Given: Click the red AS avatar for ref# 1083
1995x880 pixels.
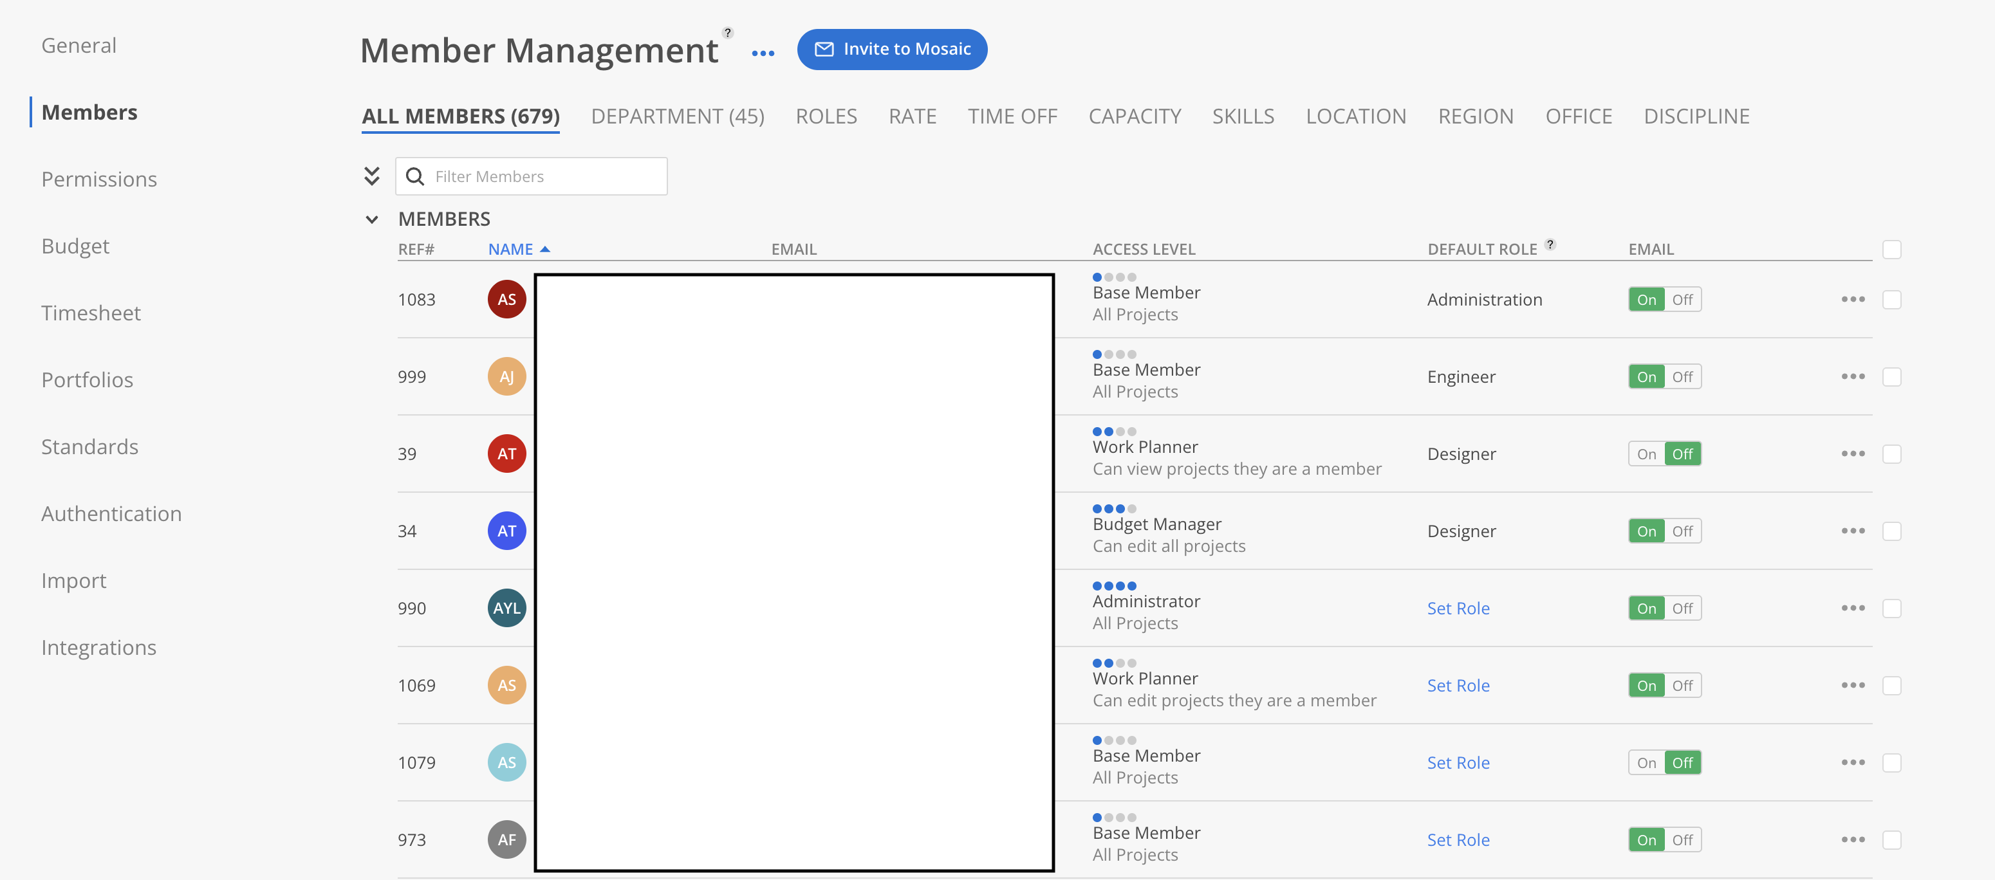Looking at the screenshot, I should pyautogui.click(x=506, y=300).
